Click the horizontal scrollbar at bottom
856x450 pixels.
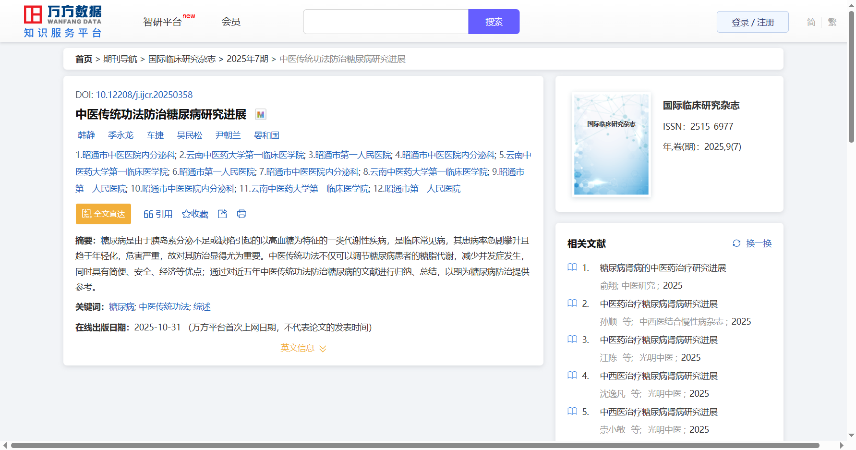pos(415,446)
